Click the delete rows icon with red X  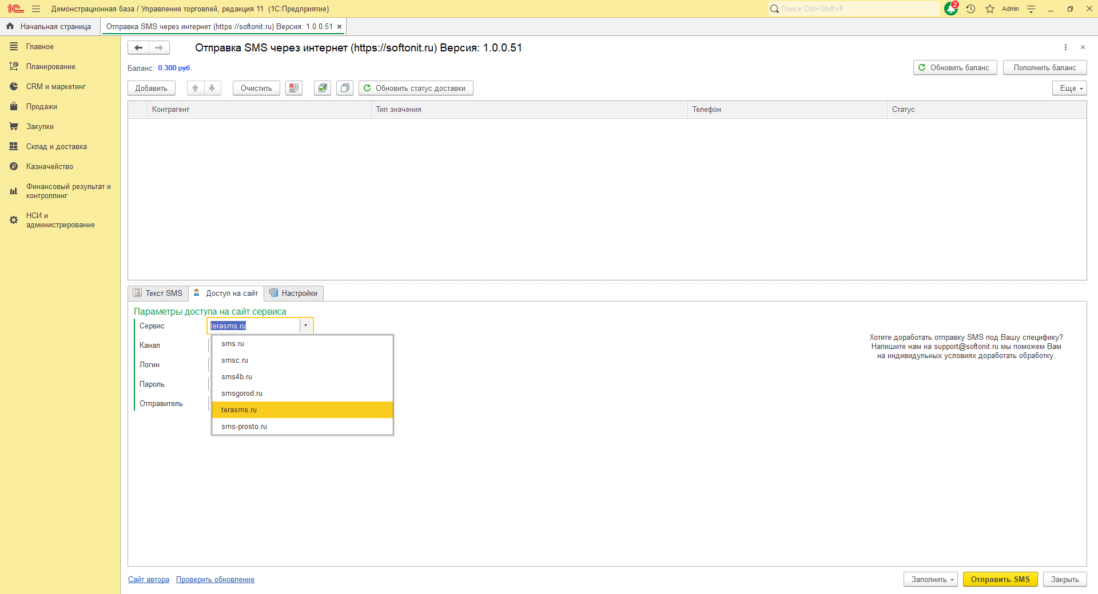point(294,88)
